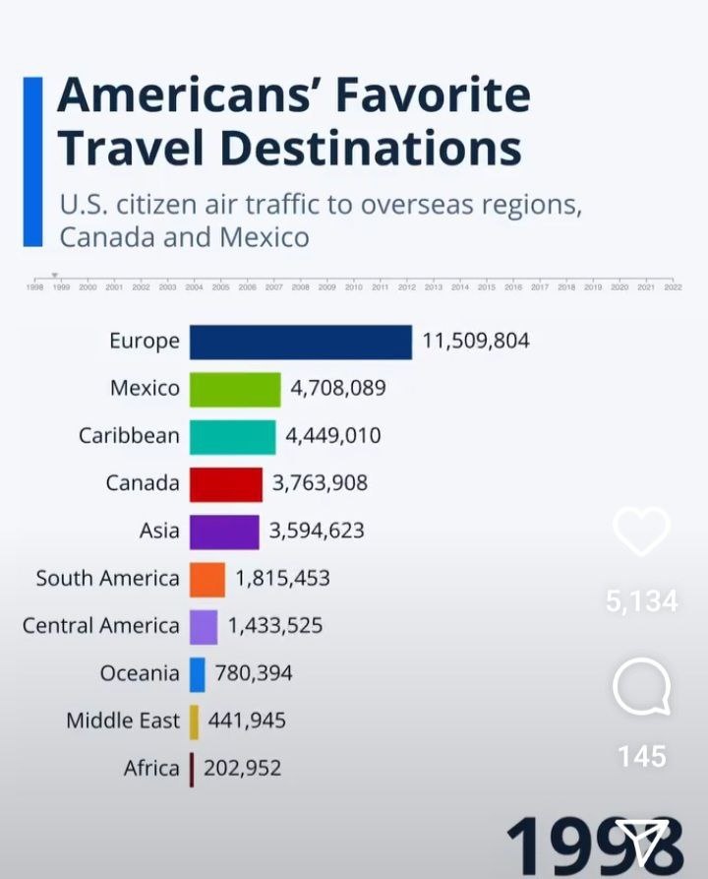The image size is (708, 879).
Task: Click the Americans' Favorite Travel Destinations title
Action: pyautogui.click(x=291, y=122)
